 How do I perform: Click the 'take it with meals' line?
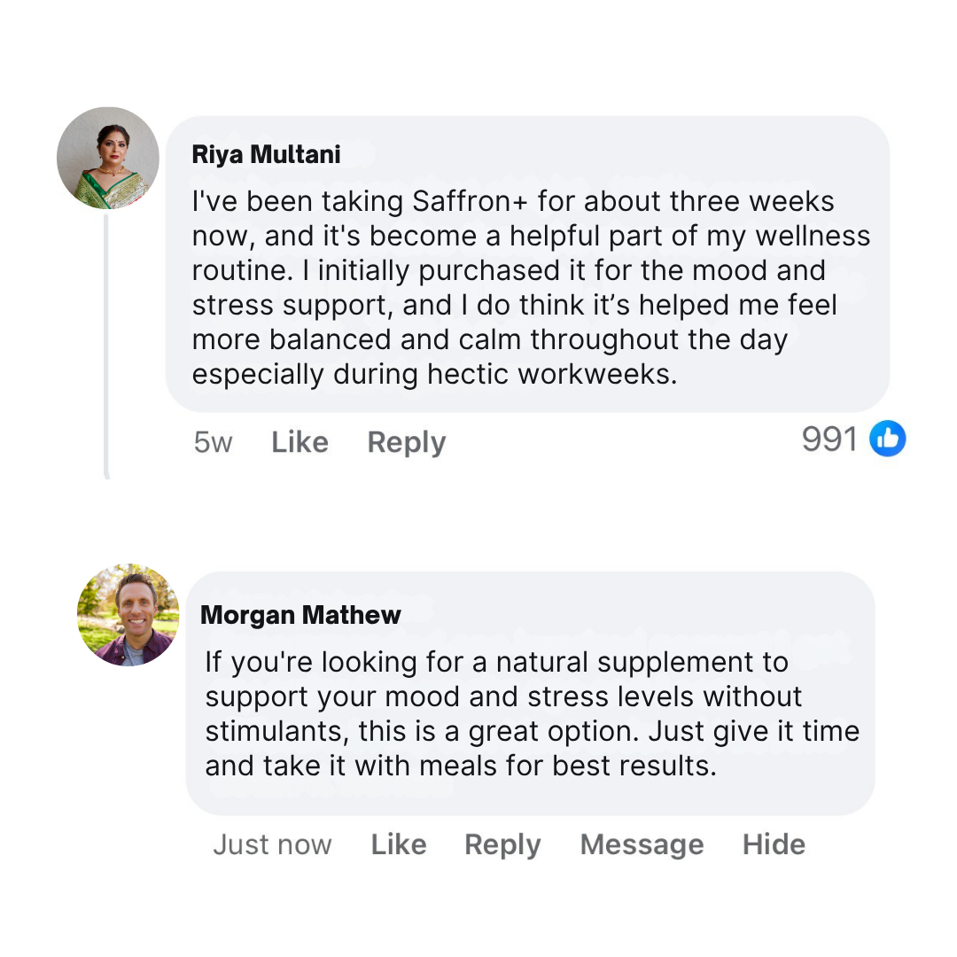[461, 766]
